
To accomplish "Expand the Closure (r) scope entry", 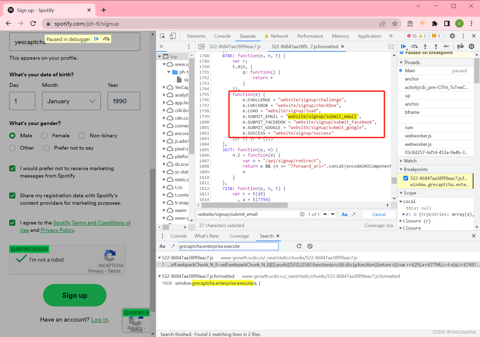I will [x=401, y=221].
